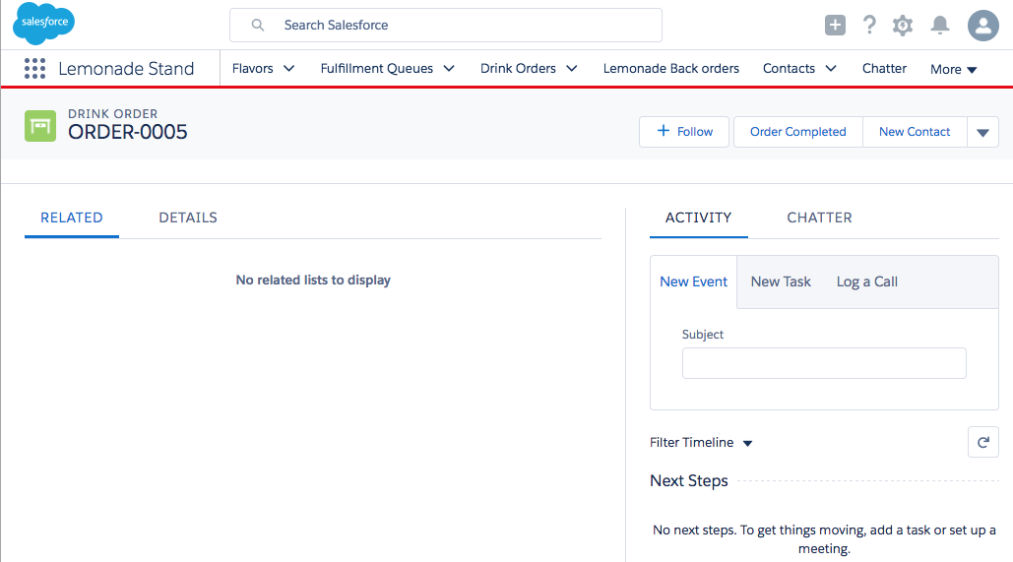This screenshot has height=562, width=1013.
Task: Expand the Flavors tab dropdown arrow
Action: click(289, 69)
